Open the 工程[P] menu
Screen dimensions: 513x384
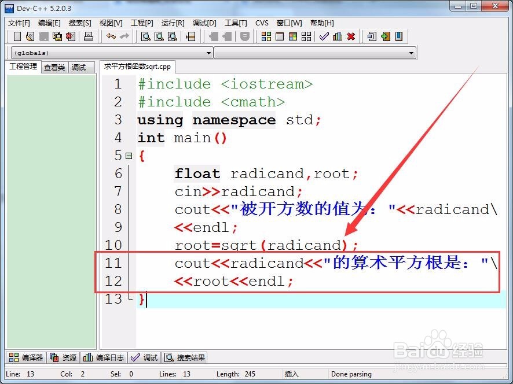tap(142, 23)
